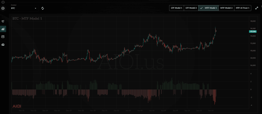Click the wavy trend lines sidebar icon
262x114 pixels.
(3, 21)
